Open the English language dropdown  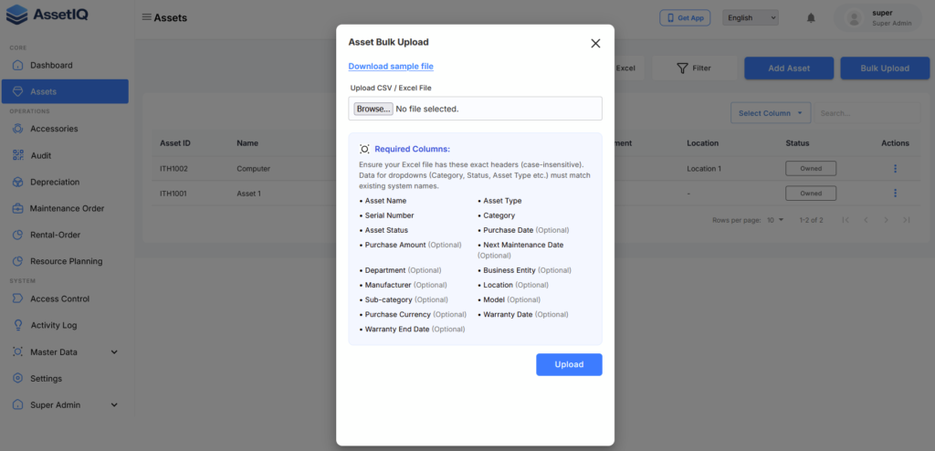click(751, 18)
